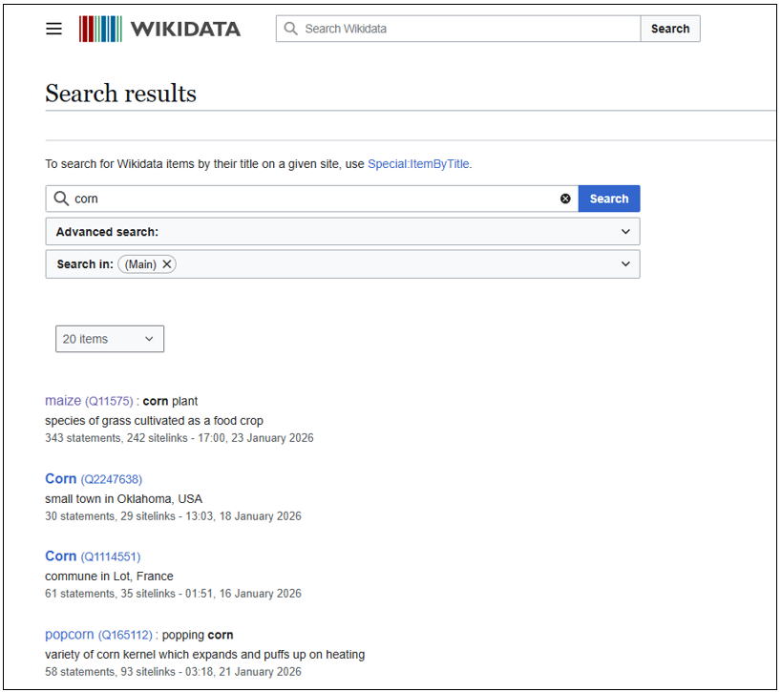Expand the Search in namespaces panel
The width and height of the screenshot is (781, 692).
click(625, 264)
